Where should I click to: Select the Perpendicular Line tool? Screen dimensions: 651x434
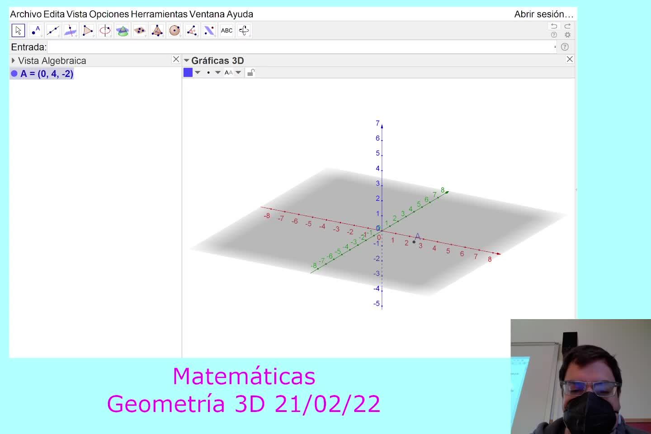[70, 31]
